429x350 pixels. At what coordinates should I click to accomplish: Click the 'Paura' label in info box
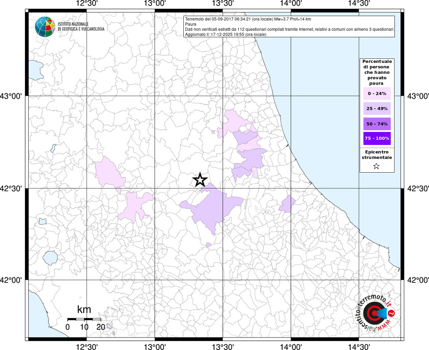click(191, 24)
